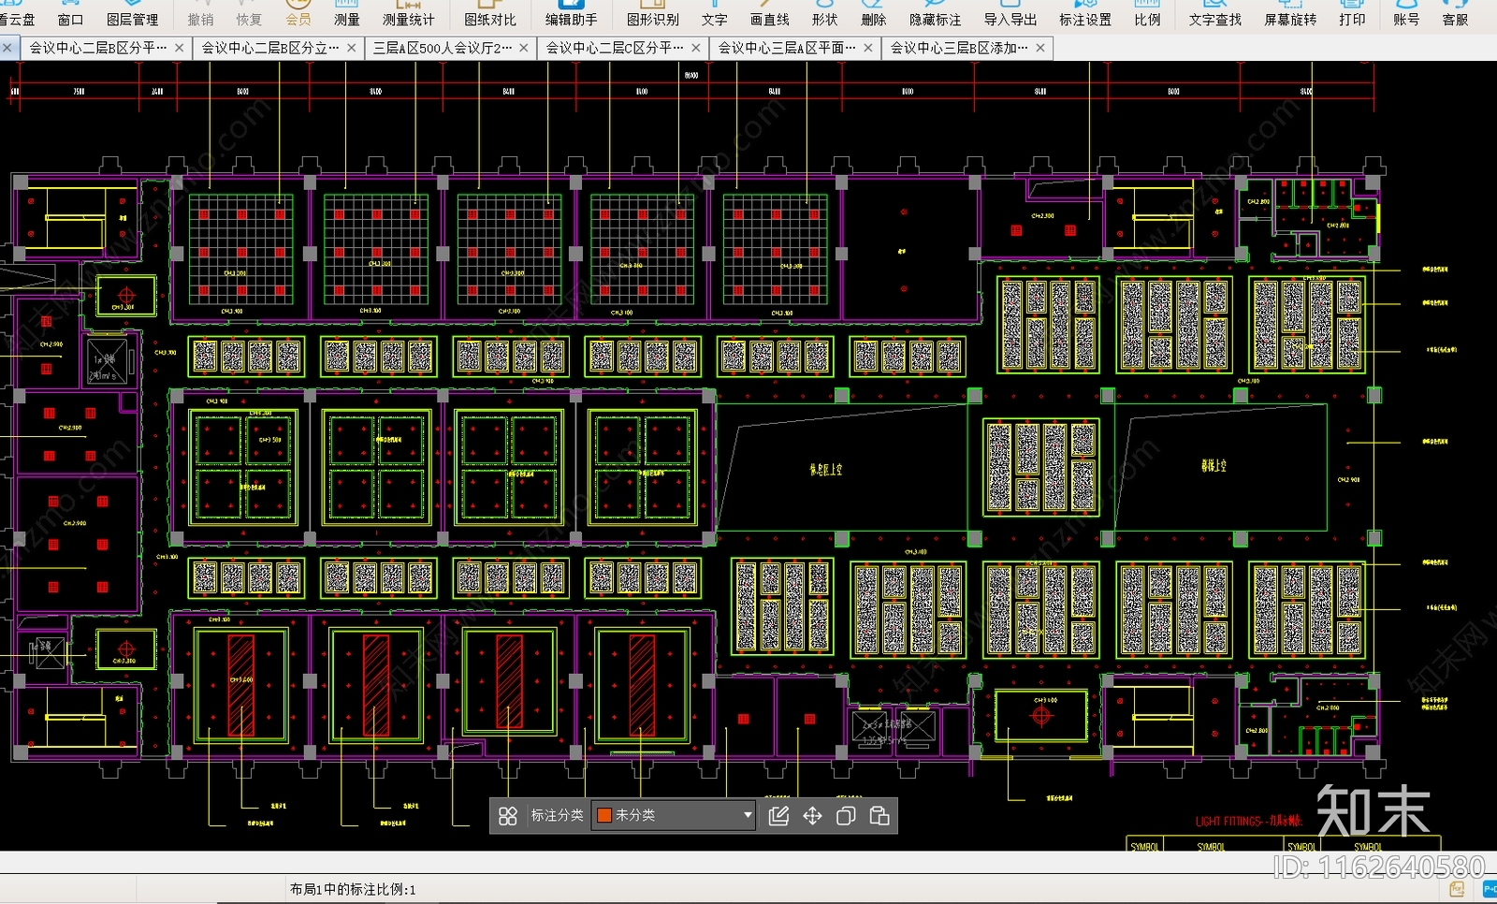Open the 看云盘 cloud drive item
This screenshot has width=1497, height=904.
17,13
